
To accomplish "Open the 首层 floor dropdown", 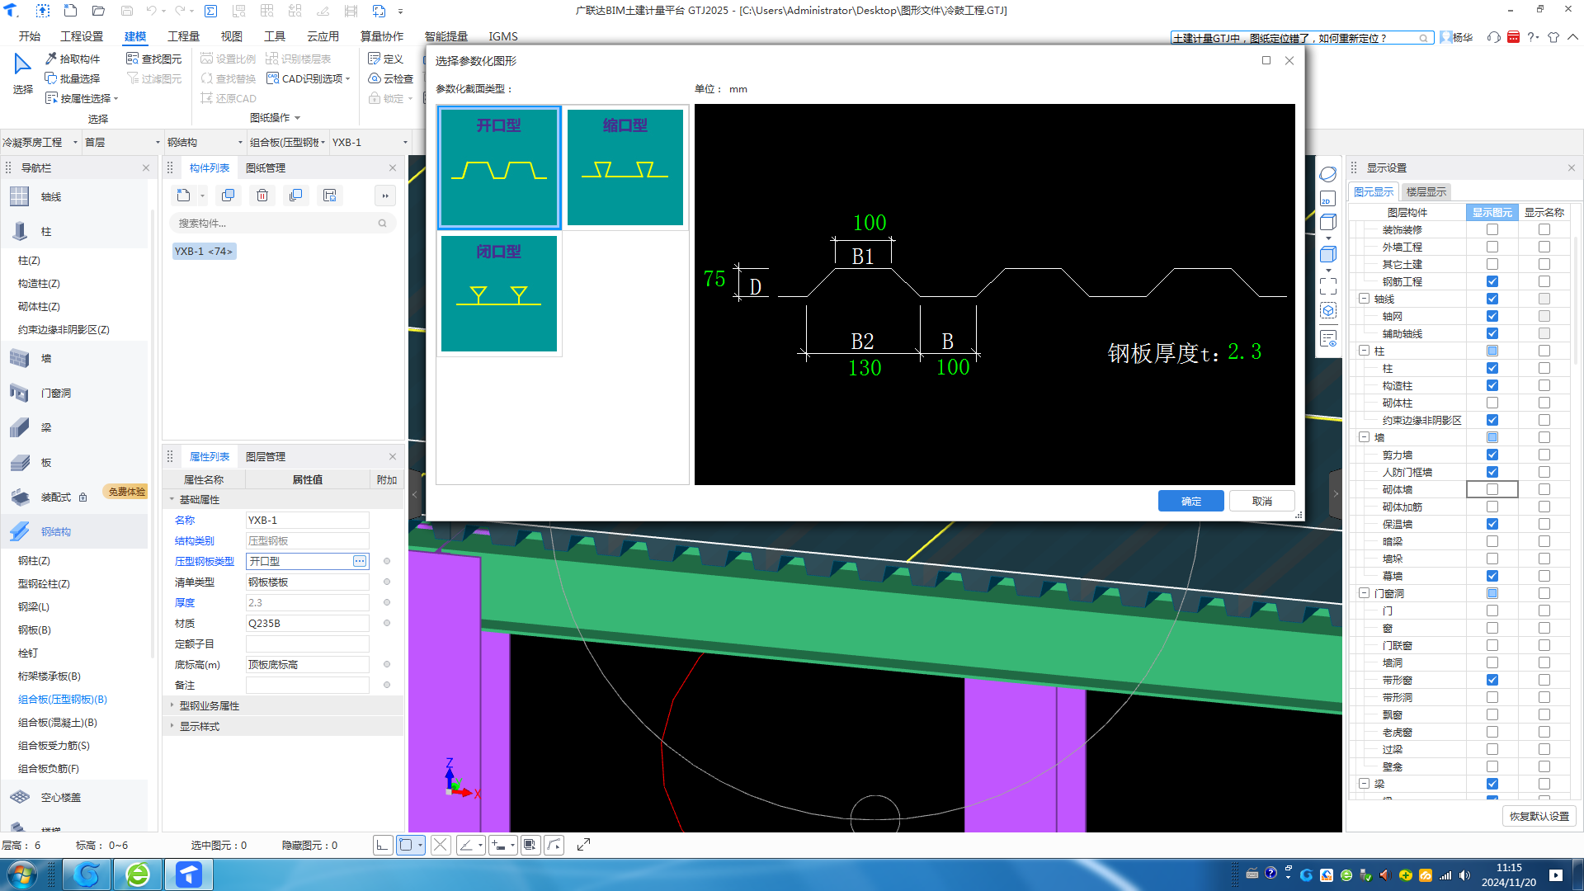I will (122, 142).
